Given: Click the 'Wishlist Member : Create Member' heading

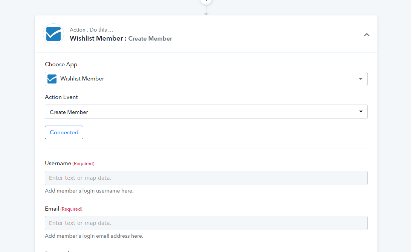Looking at the screenshot, I should click(x=121, y=38).
